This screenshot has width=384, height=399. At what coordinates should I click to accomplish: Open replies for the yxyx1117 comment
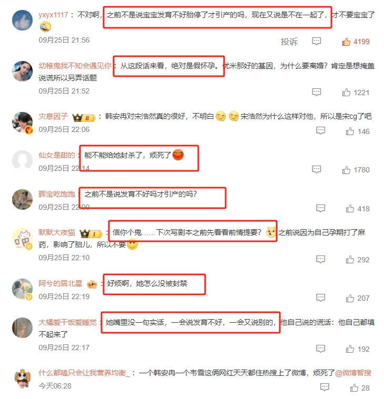tap(316, 41)
